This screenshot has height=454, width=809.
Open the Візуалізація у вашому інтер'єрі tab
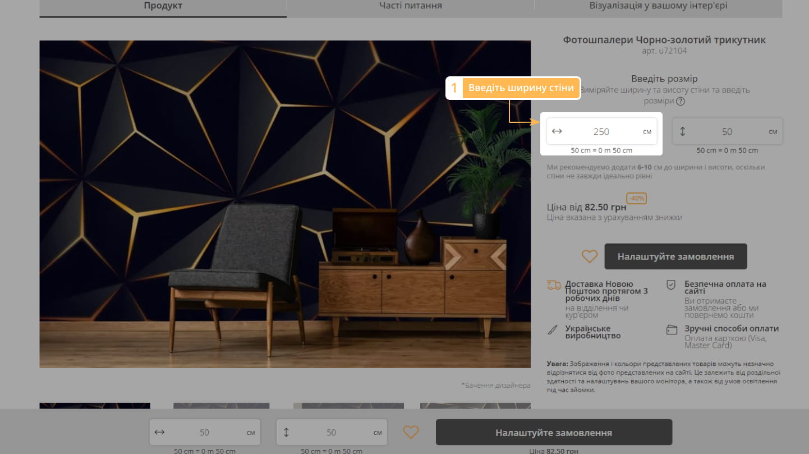pos(658,6)
